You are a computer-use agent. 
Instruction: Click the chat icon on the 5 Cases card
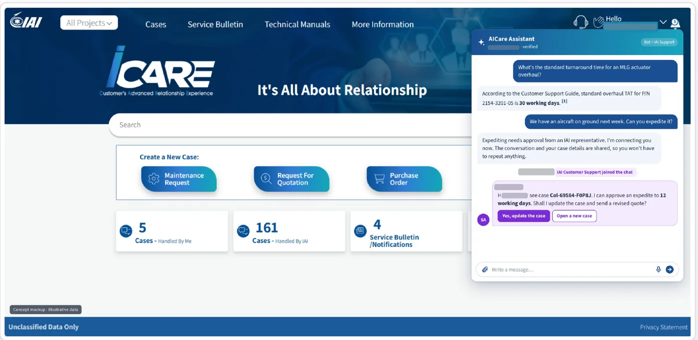click(126, 231)
